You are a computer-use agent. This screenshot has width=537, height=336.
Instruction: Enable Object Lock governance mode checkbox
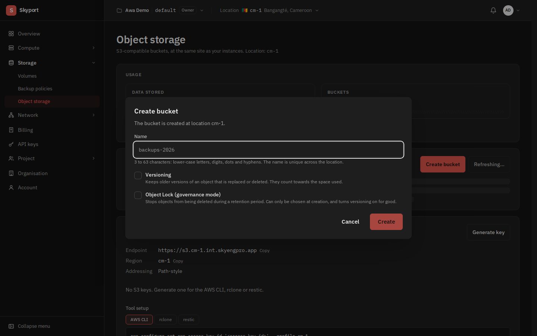(x=138, y=195)
